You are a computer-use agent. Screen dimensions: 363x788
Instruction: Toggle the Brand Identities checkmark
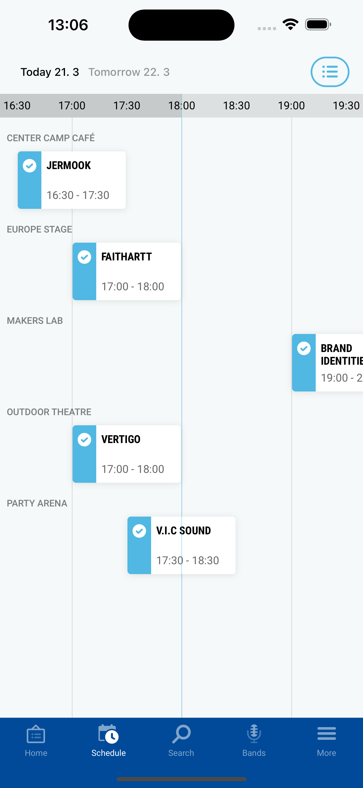(304, 348)
